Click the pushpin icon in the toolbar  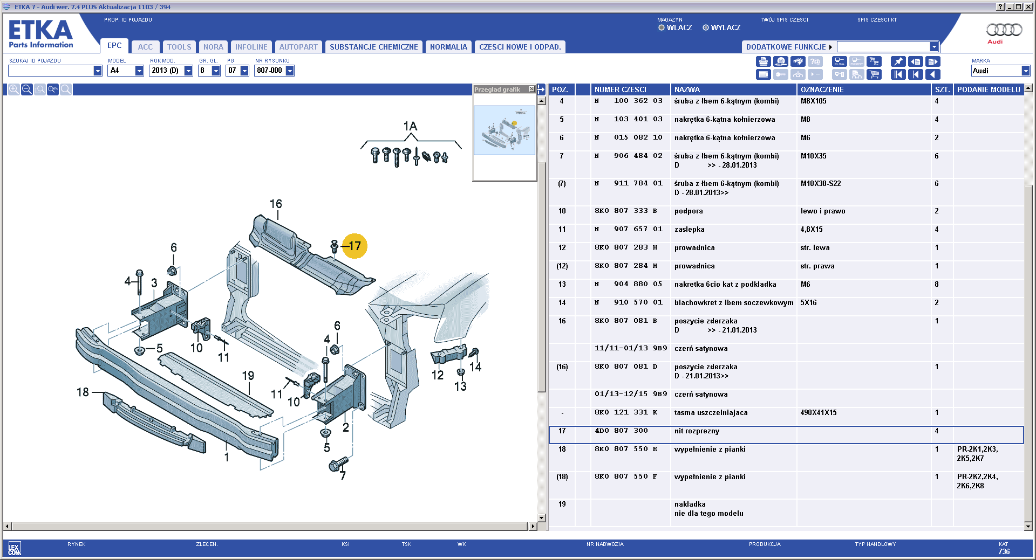(x=898, y=61)
